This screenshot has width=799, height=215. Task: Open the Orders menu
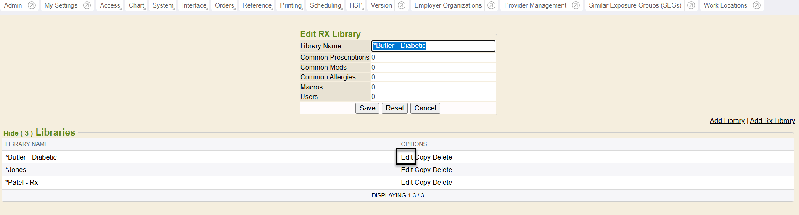tap(225, 5)
